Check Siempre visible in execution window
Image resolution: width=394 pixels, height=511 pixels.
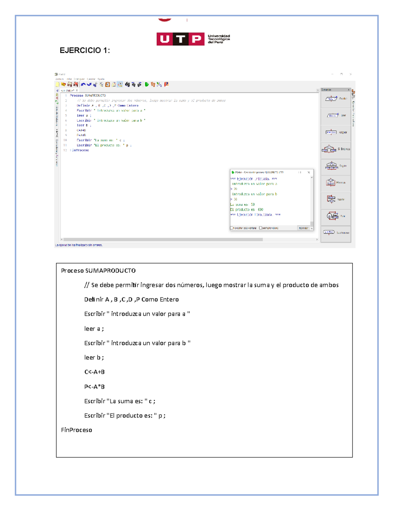[260, 228]
